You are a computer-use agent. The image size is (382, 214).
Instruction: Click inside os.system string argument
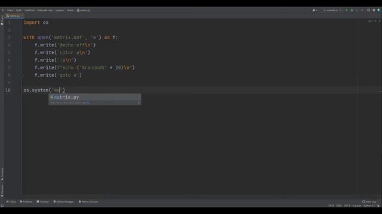pos(57,90)
